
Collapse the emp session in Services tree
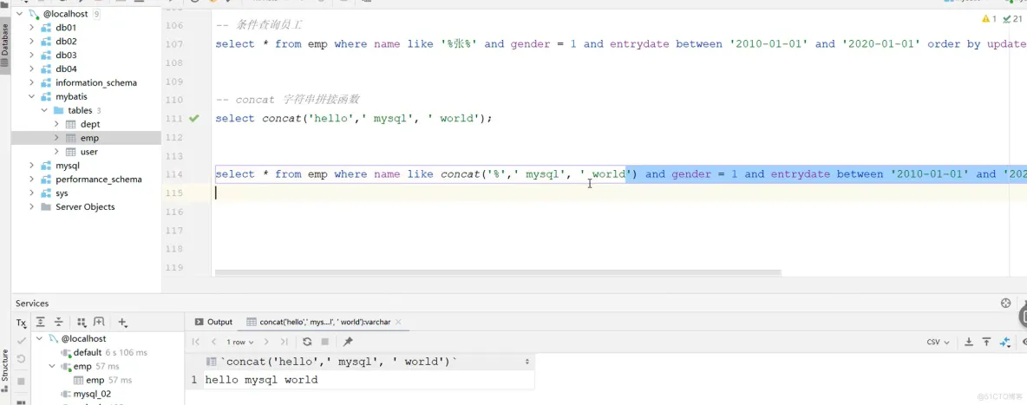53,366
